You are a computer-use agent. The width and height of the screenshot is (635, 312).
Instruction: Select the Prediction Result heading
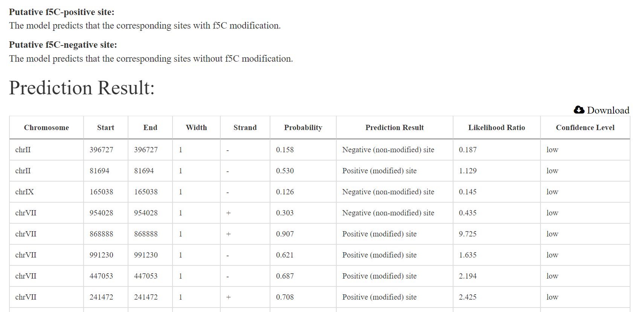[82, 88]
